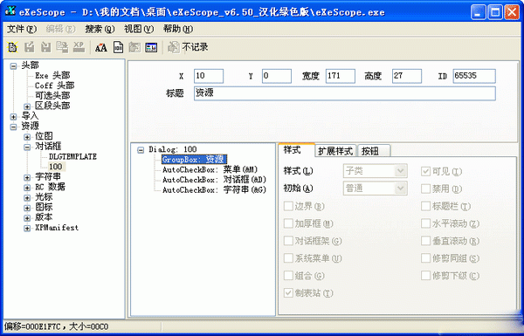The height and width of the screenshot is (336, 524).
Task: Select Exe 头部 in the tree
Action: point(52,76)
